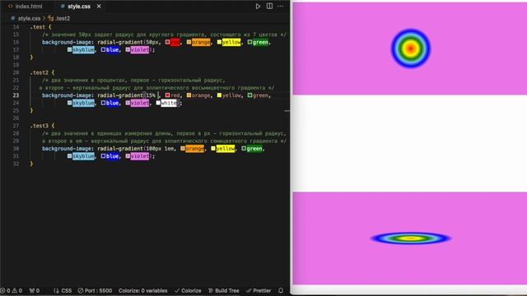Click the closing brace on line 25

coord(31,110)
